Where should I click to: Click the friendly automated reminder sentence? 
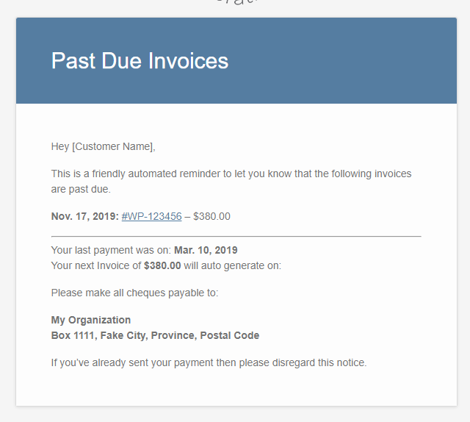point(231,182)
